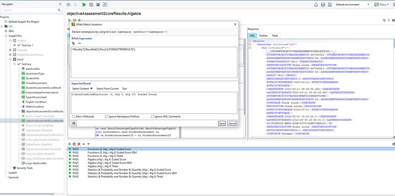The image size is (395, 196).
Task: Click into the XPath Expression editor
Action: (x=154, y=62)
